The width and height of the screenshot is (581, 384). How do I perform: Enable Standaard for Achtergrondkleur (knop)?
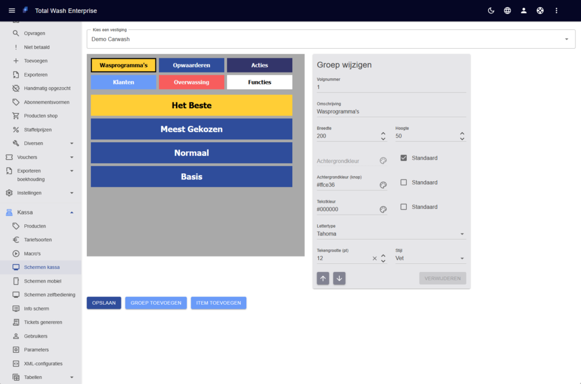tap(403, 182)
